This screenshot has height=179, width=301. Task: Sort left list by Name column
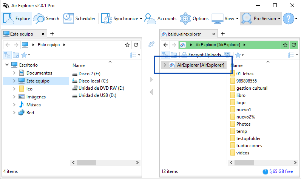coord(79,65)
